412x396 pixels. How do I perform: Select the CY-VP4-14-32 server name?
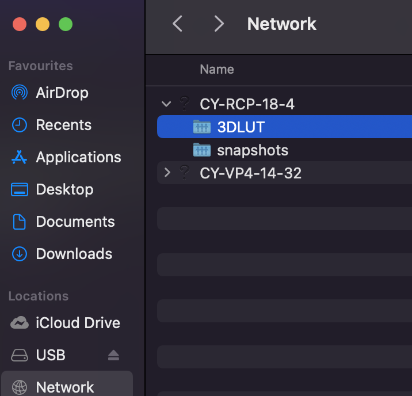click(x=250, y=173)
